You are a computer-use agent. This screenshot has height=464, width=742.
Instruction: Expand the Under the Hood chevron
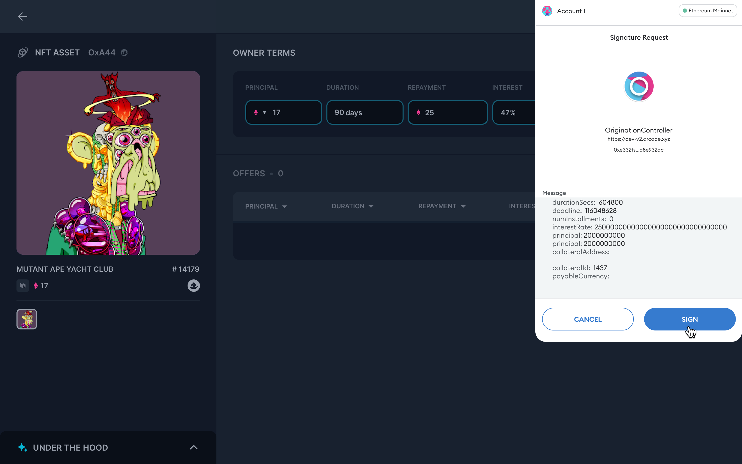click(193, 448)
